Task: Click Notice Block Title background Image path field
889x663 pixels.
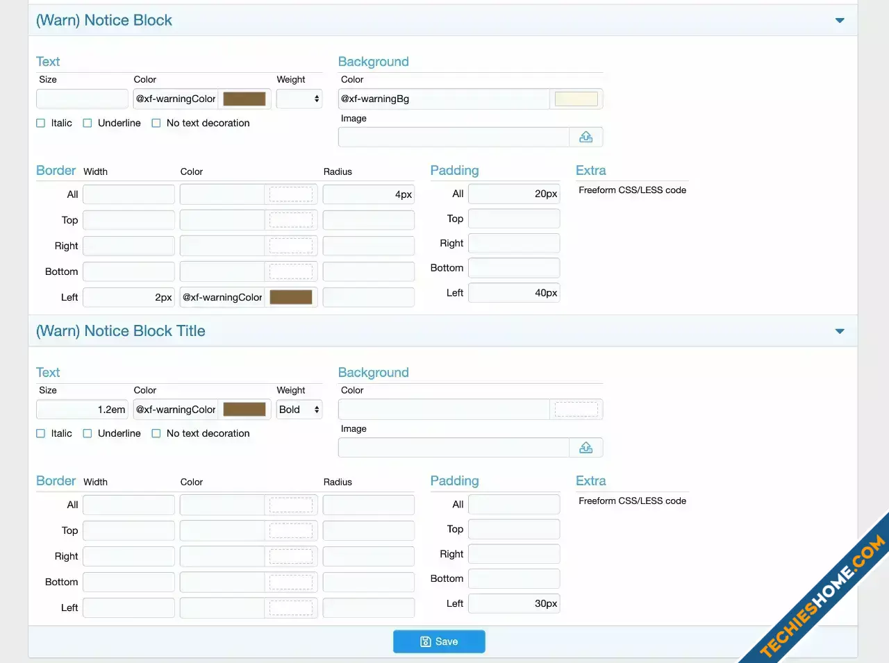Action: (x=454, y=448)
